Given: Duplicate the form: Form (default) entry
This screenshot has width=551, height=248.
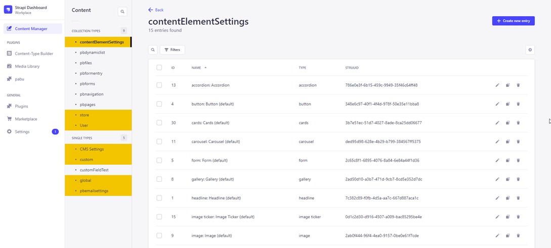Looking at the screenshot, I should point(508,160).
